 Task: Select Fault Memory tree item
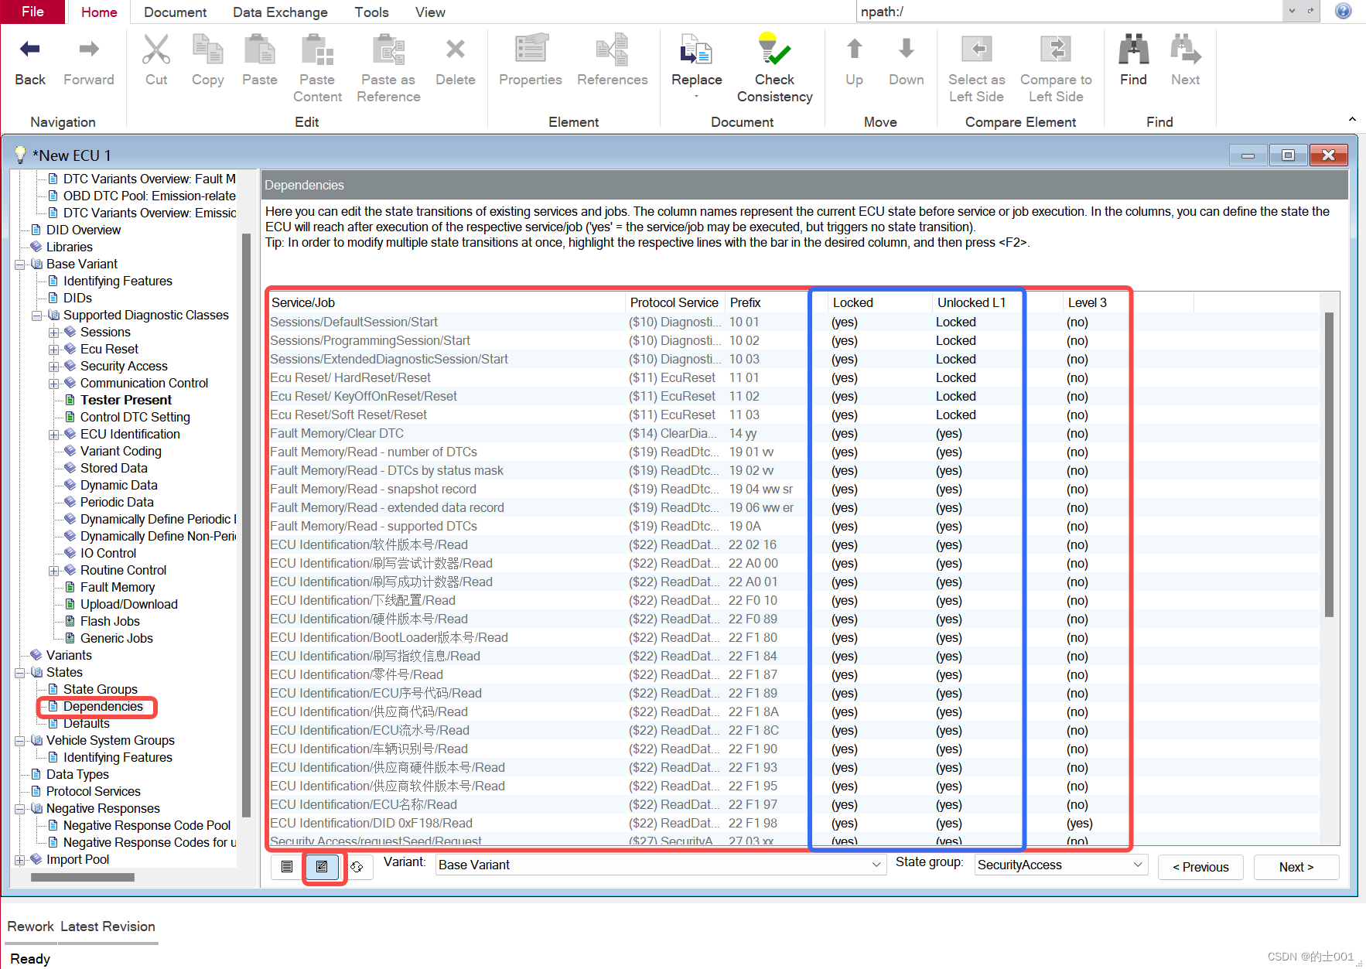pos(118,588)
